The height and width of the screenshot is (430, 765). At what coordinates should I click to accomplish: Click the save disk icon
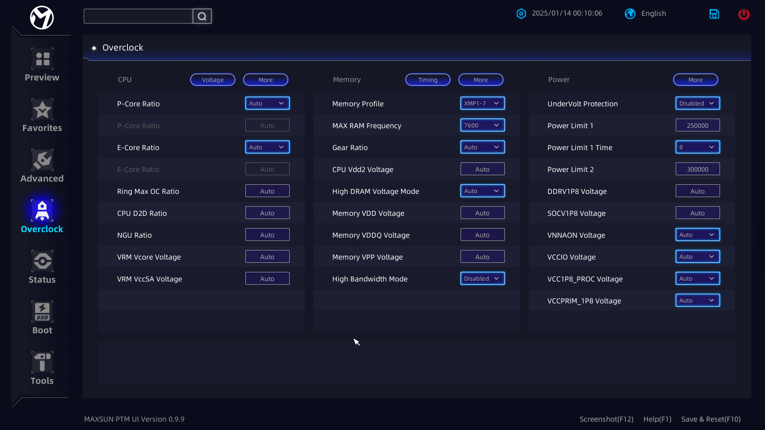[714, 14]
